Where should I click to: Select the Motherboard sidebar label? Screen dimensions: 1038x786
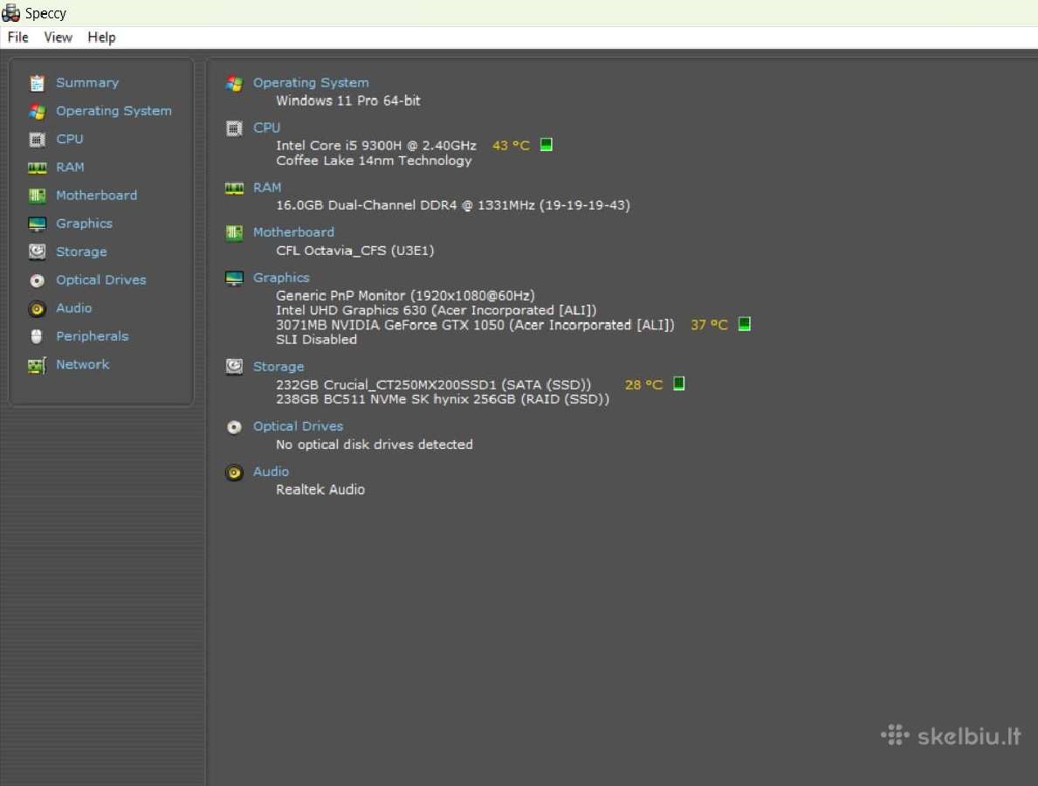pos(97,196)
